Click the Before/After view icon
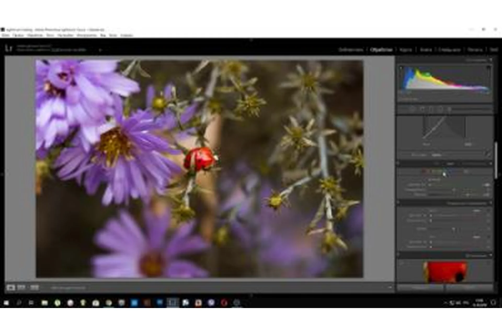 click(21, 288)
